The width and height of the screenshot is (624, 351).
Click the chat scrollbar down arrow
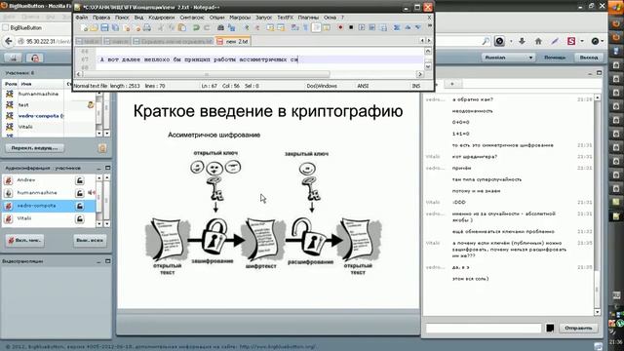597,312
